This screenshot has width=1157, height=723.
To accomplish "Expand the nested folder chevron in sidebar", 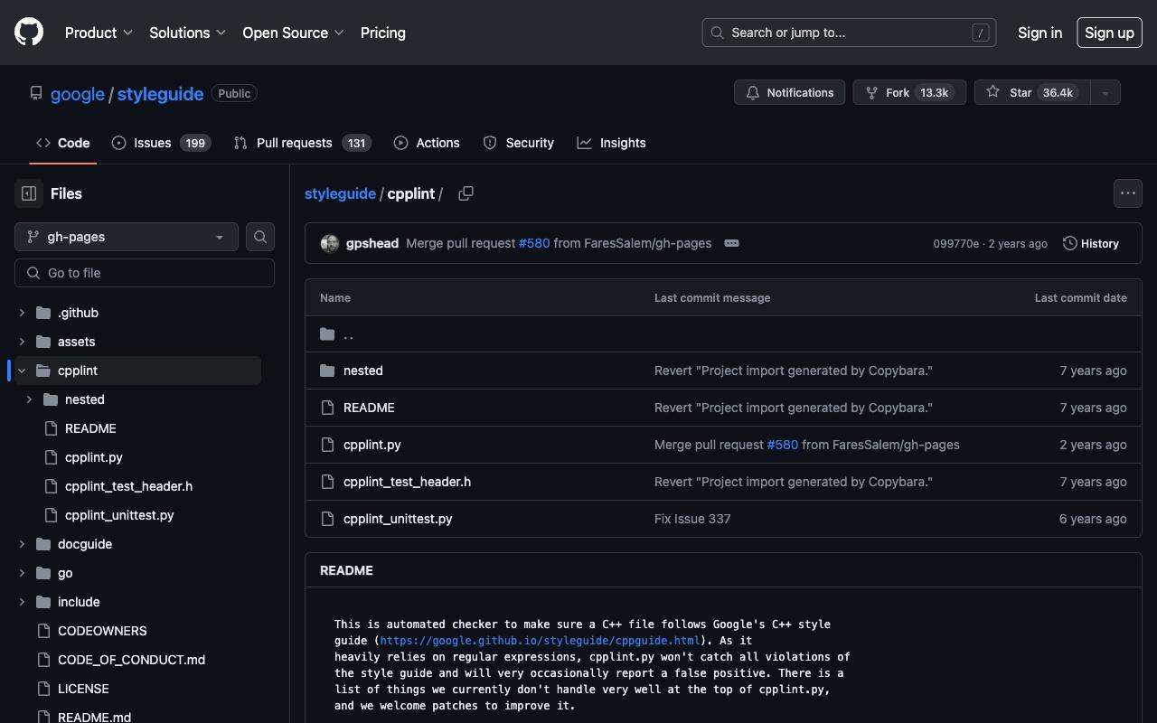I will click(x=29, y=399).
